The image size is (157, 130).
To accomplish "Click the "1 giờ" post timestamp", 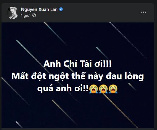I will [25, 16].
